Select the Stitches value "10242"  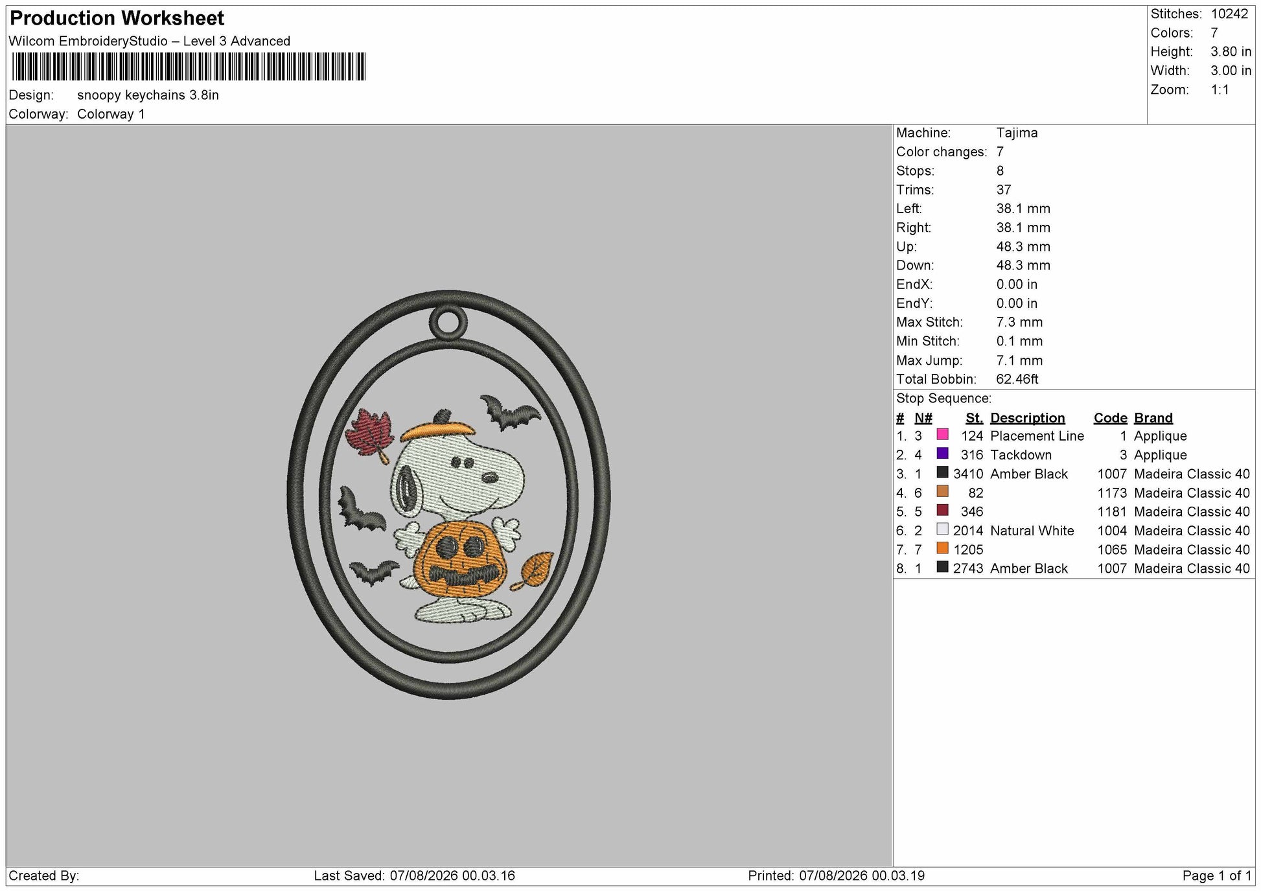tap(1229, 14)
